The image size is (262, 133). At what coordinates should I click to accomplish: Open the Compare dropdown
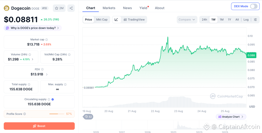(x=187, y=19)
